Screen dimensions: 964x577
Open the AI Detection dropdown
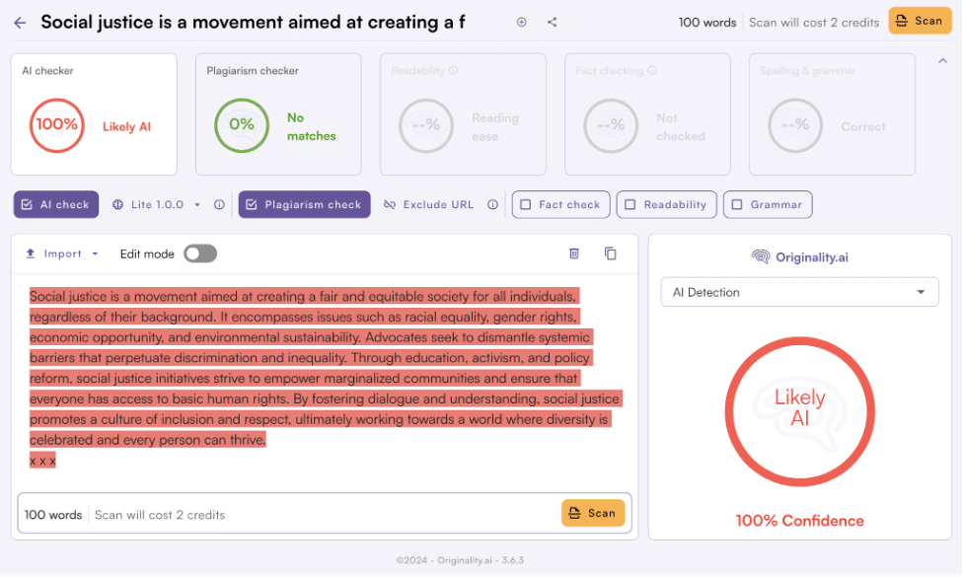(x=799, y=292)
